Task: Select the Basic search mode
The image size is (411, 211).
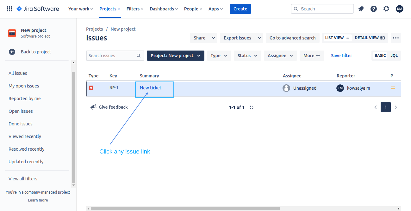Action: [380, 56]
